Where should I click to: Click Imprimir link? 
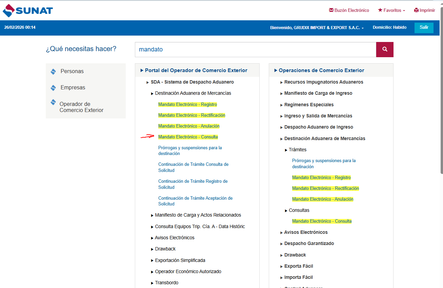tap(425, 10)
